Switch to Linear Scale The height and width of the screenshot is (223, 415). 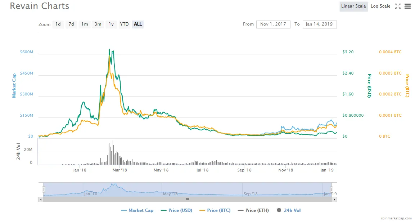click(353, 6)
